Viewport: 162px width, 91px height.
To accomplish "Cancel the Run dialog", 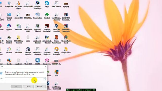I will coord(28,87).
